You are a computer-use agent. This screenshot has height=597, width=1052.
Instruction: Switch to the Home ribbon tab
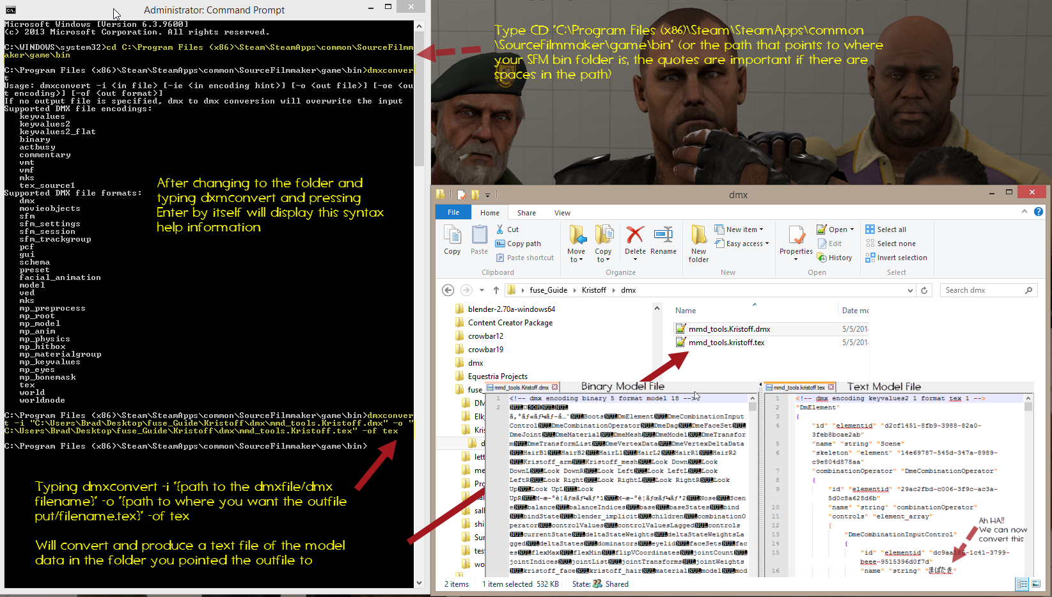pos(490,213)
